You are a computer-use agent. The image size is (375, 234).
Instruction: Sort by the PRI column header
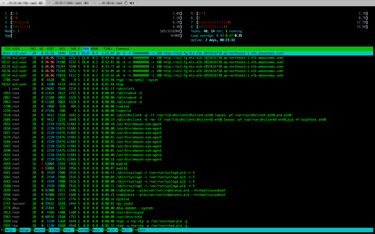(x=33, y=49)
